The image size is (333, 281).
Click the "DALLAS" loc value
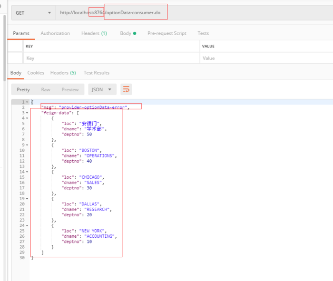(x=89, y=204)
